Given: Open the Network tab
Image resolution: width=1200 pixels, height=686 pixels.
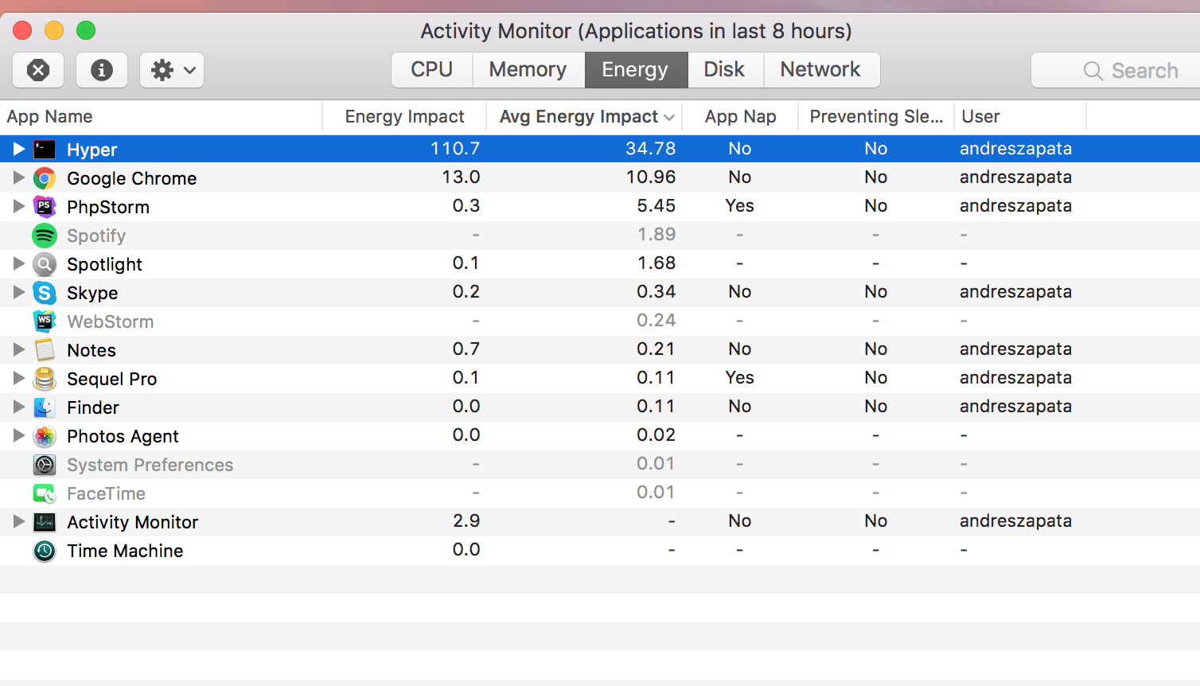Looking at the screenshot, I should pyautogui.click(x=821, y=70).
